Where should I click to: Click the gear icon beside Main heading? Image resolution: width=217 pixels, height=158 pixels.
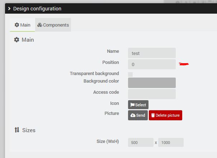click(16, 40)
